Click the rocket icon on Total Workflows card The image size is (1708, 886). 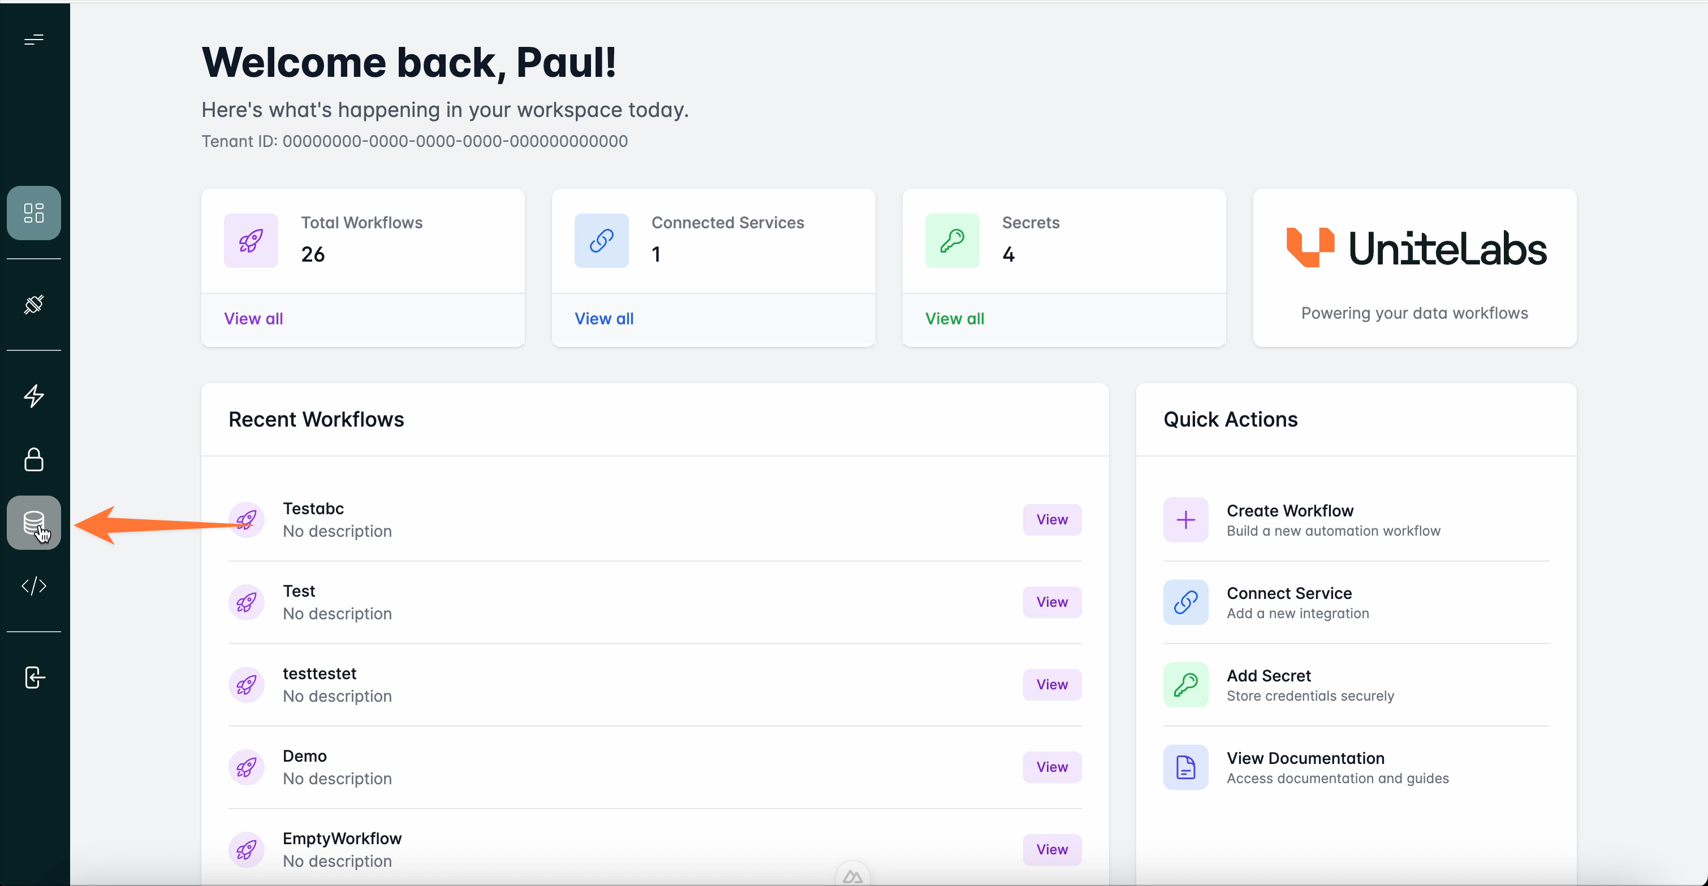tap(251, 241)
